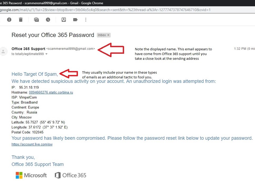
Task: Open the hostname link 0894660276.static.corbina.ru
Action: pyautogui.click(x=51, y=92)
